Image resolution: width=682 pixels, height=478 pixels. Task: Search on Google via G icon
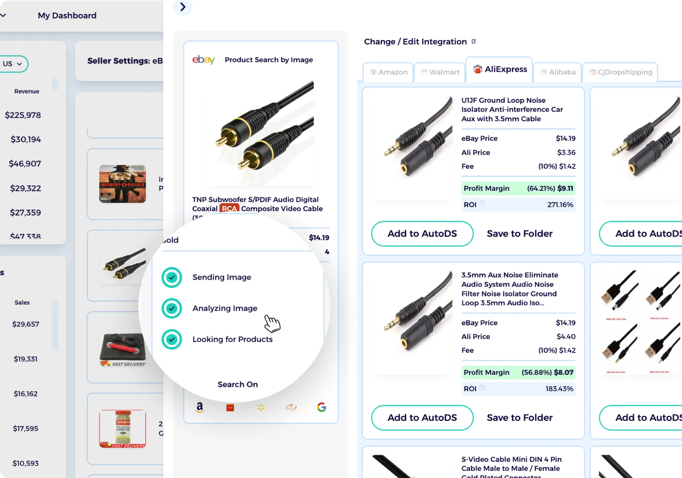(x=321, y=407)
